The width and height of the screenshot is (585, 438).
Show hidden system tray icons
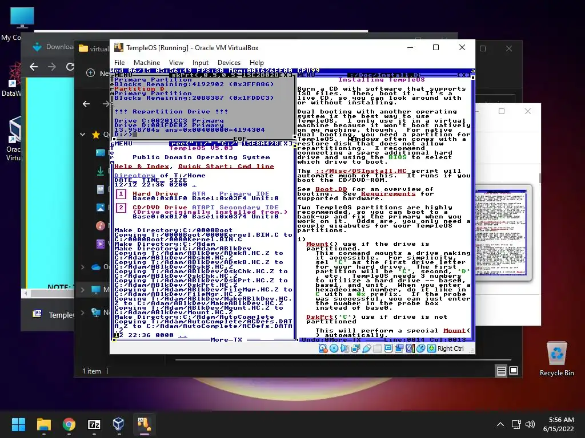500,424
